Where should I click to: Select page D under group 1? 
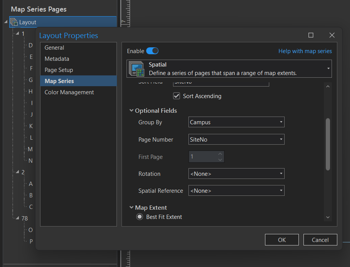(x=30, y=45)
